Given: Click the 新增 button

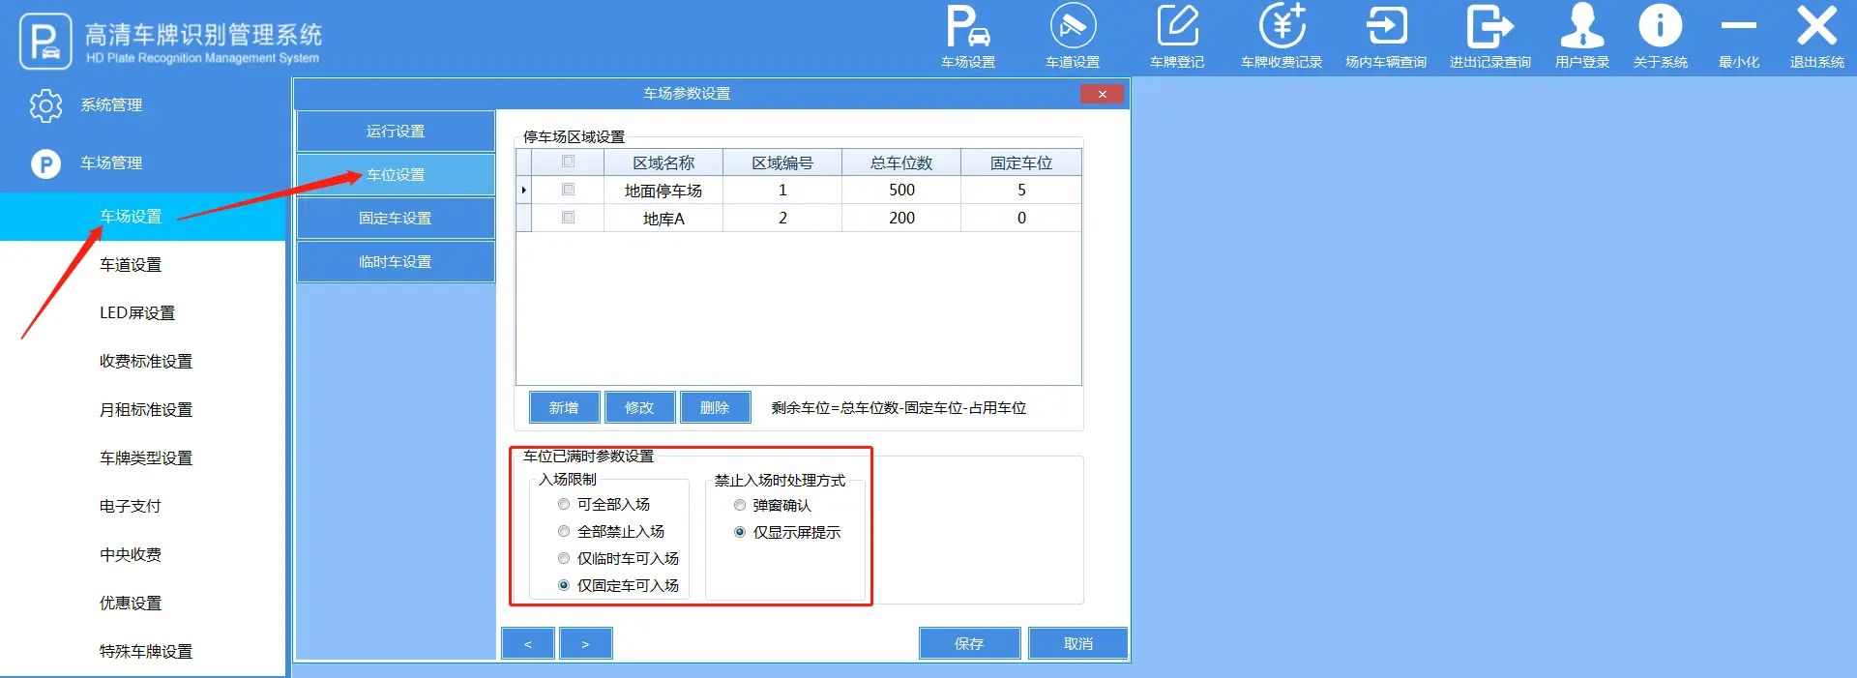Looking at the screenshot, I should click(x=564, y=408).
